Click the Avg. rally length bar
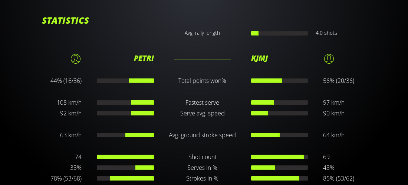 [279, 33]
